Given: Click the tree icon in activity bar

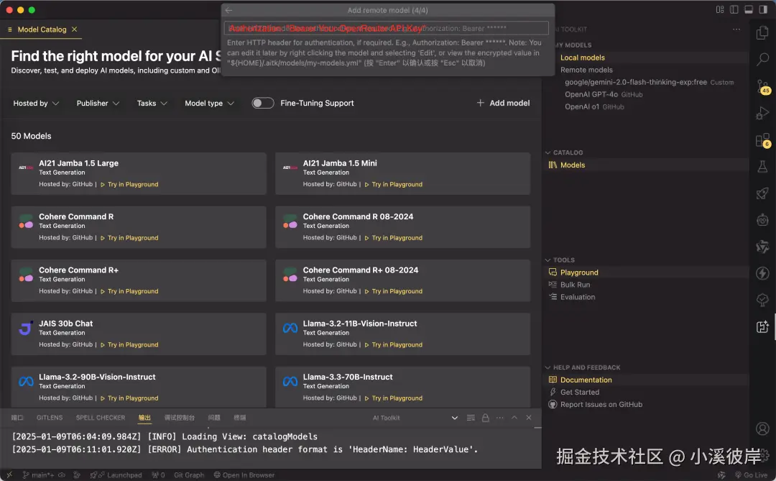Looking at the screenshot, I should point(762,300).
